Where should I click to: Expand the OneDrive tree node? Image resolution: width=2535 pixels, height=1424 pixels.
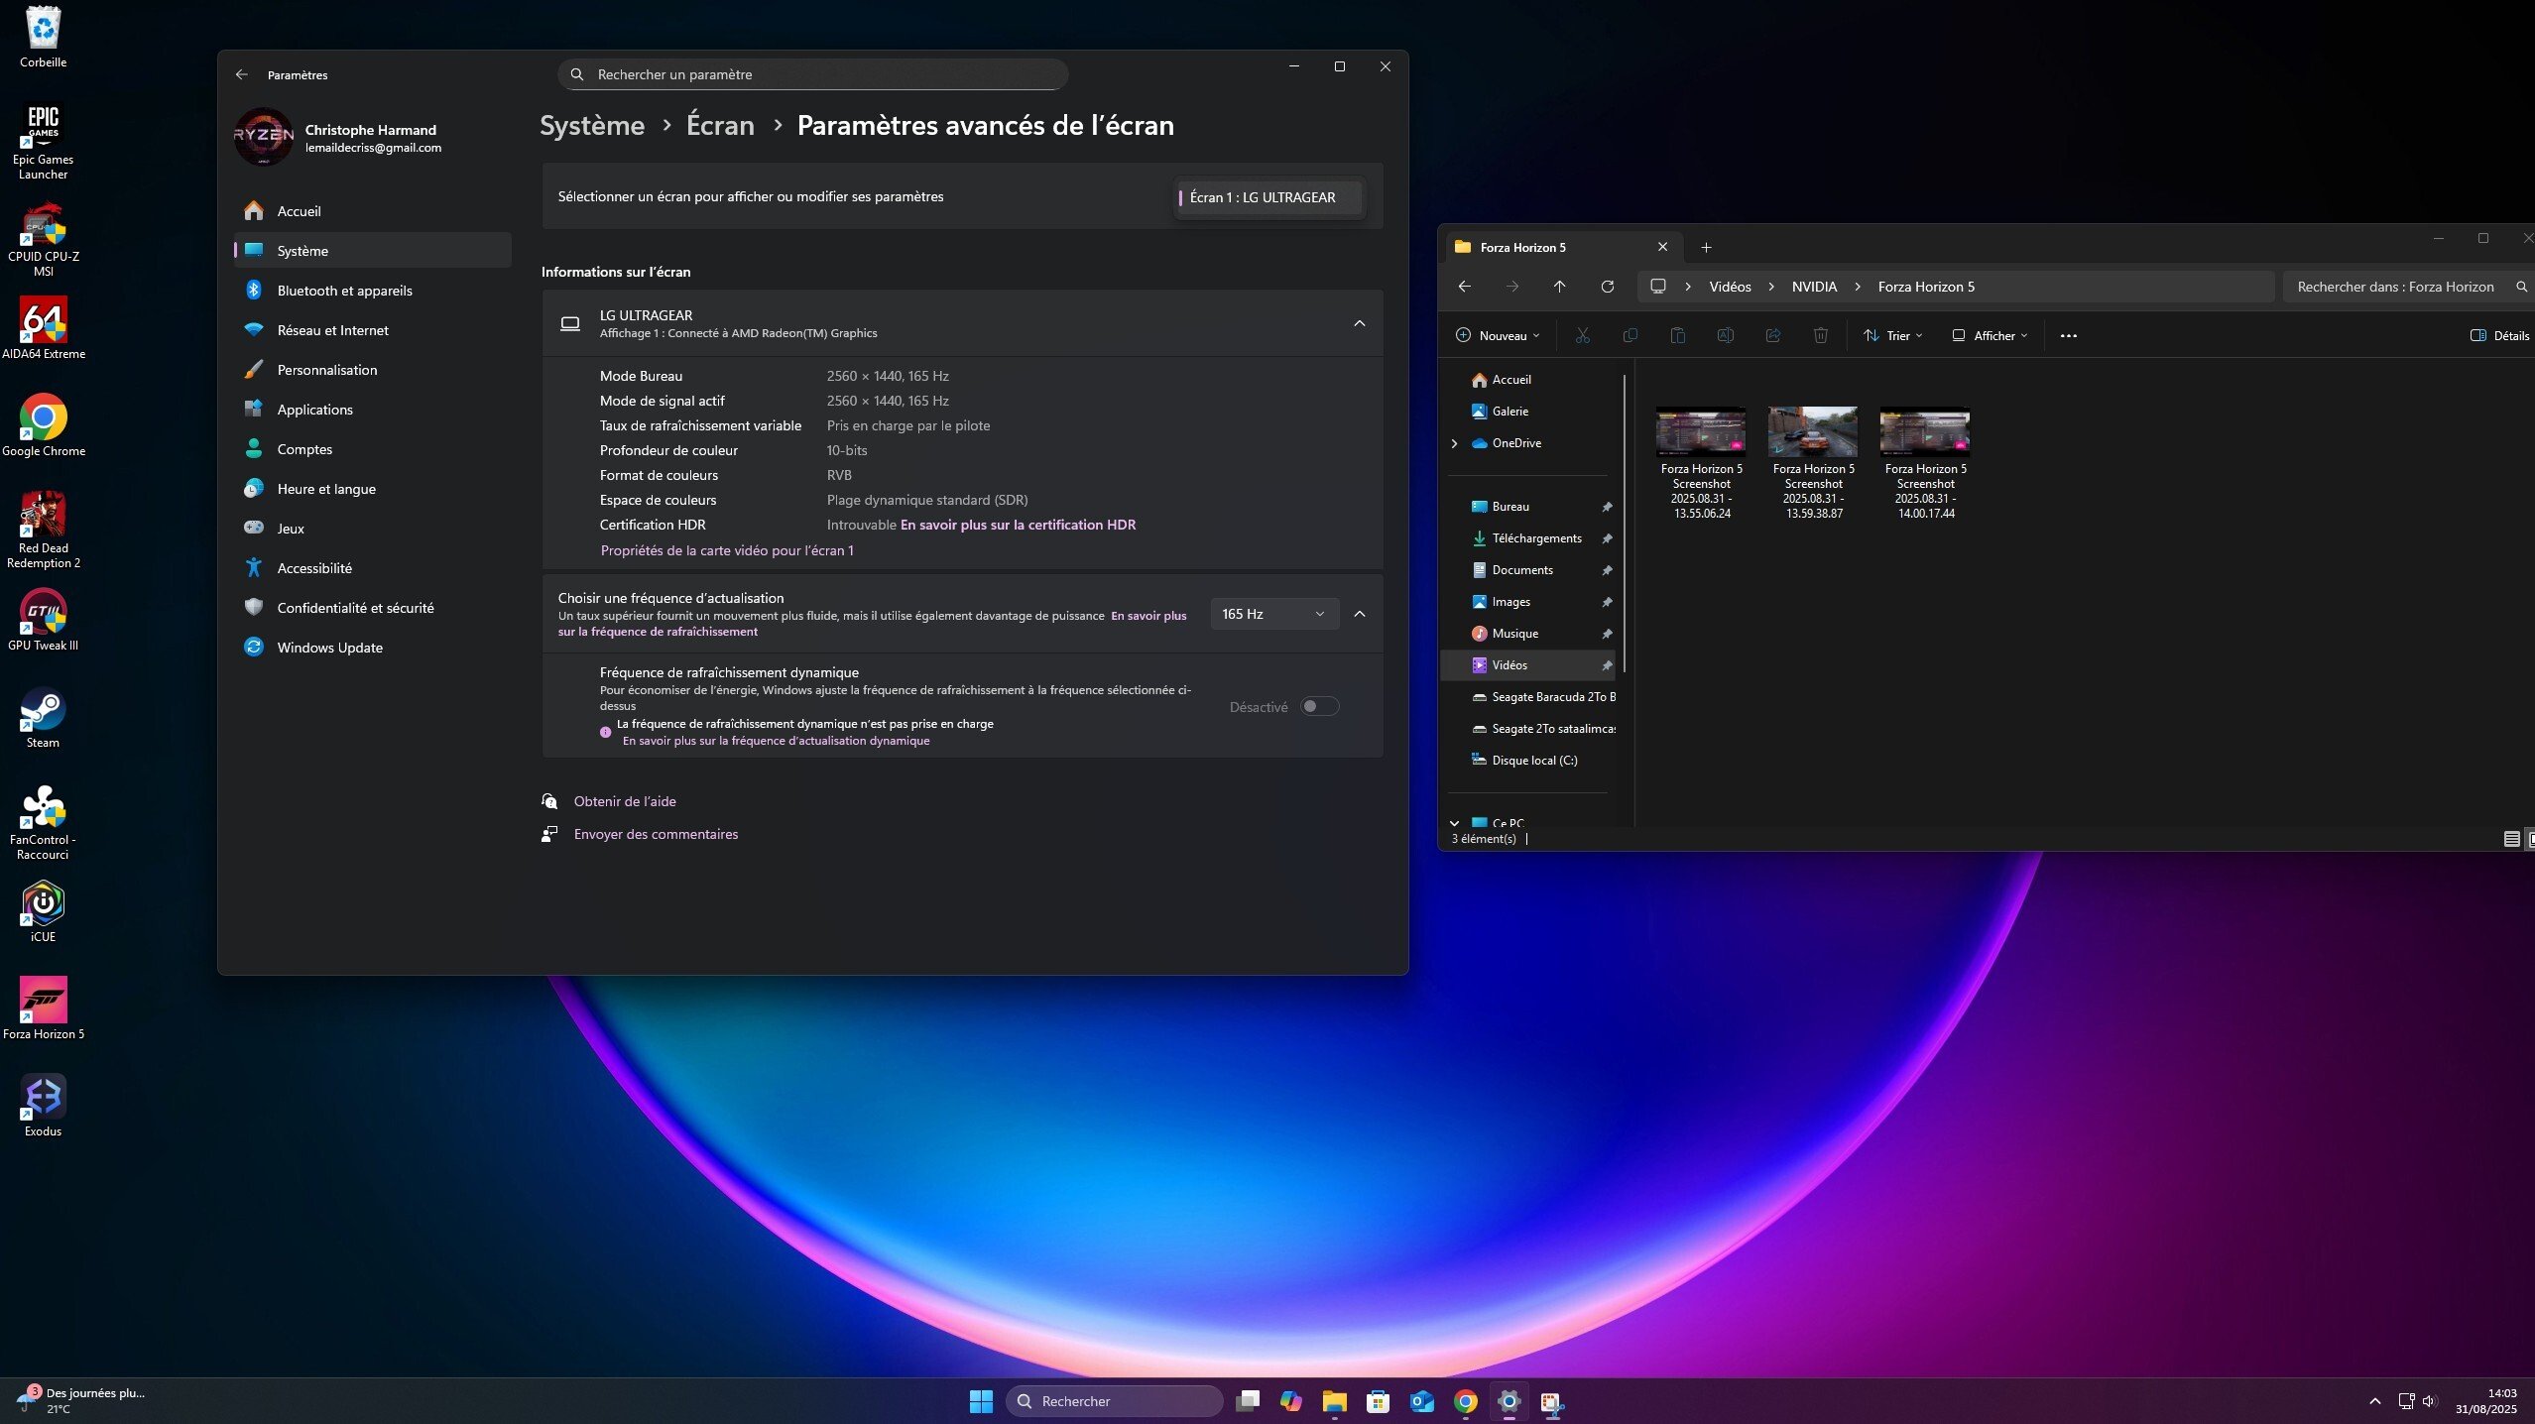click(1455, 443)
